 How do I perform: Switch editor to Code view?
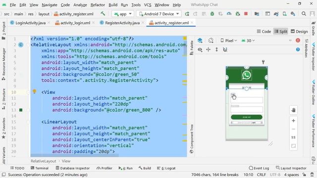click(x=264, y=32)
